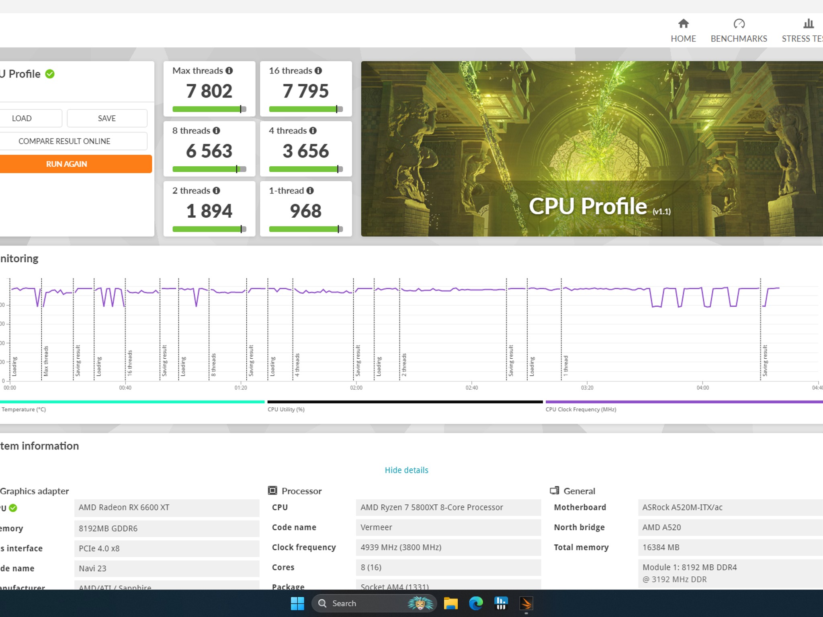Viewport: 823px width, 617px height.
Task: Click '8192MB GDDR6' memory value
Action: click(167, 528)
